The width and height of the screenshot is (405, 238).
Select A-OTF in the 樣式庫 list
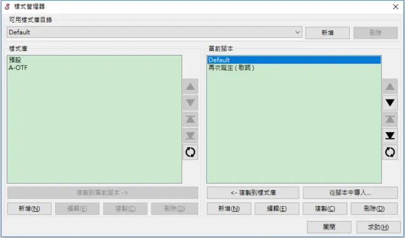(x=94, y=68)
